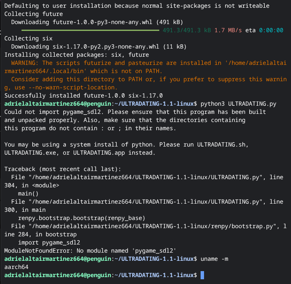Image resolution: width=291 pixels, height=284 pixels.
Task: Click the orange "WARNING:" text
Action: [x=26, y=63]
